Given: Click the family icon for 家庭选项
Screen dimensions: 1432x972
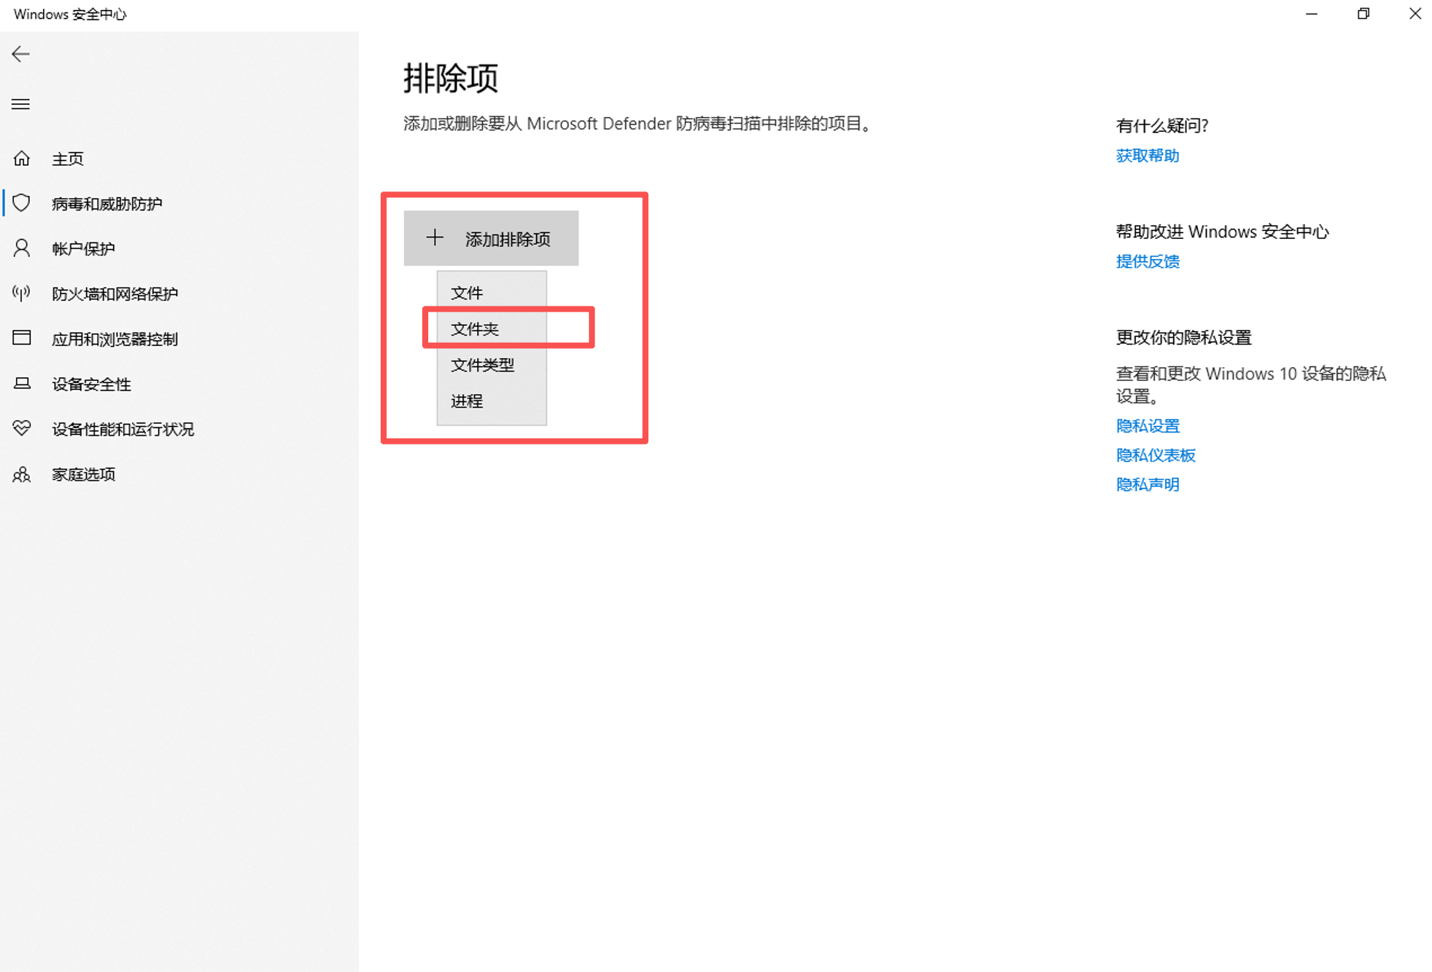Looking at the screenshot, I should tap(22, 474).
